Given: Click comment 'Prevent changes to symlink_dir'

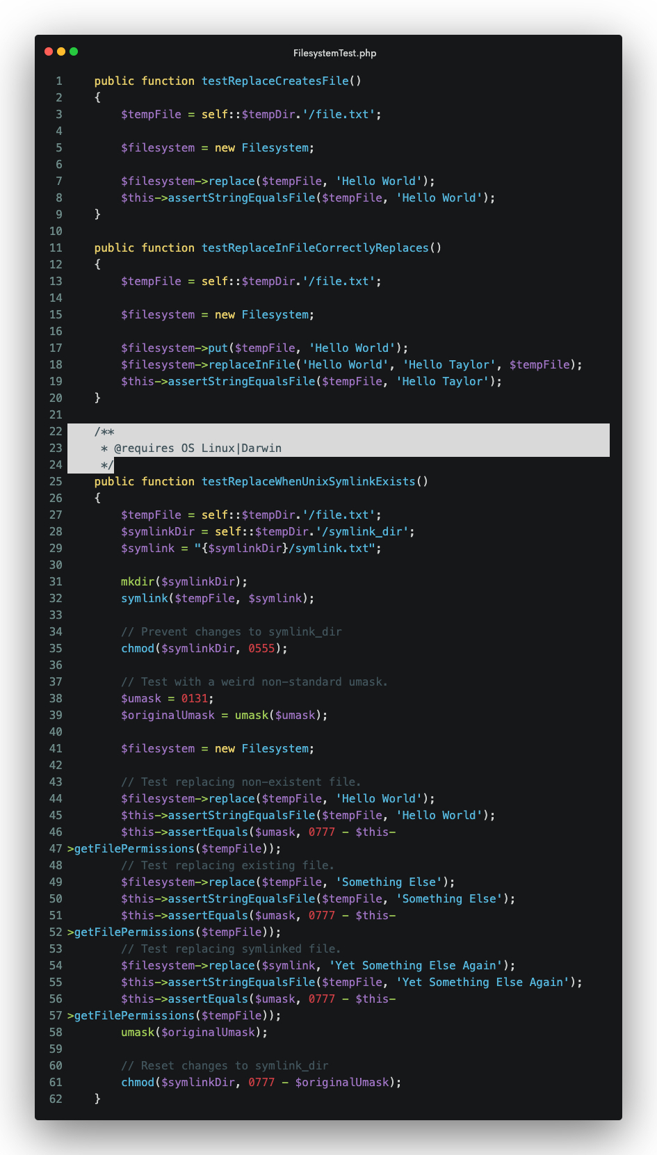Looking at the screenshot, I should point(232,631).
